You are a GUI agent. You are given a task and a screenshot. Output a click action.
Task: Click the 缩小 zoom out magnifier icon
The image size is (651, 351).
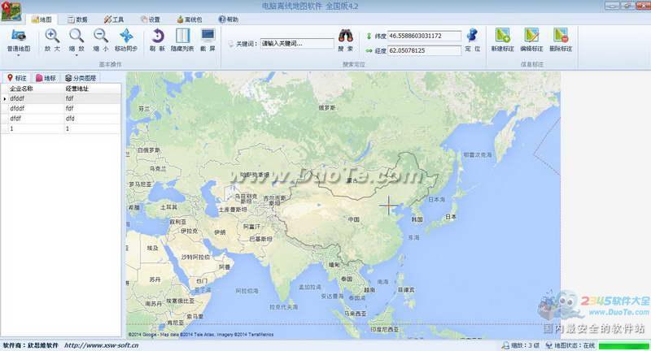click(x=101, y=36)
